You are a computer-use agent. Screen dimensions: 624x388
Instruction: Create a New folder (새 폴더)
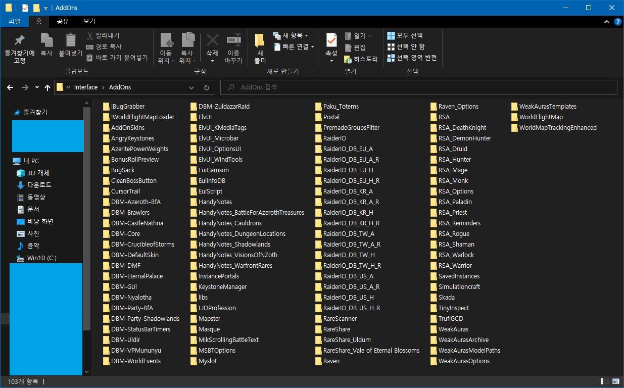(x=260, y=49)
